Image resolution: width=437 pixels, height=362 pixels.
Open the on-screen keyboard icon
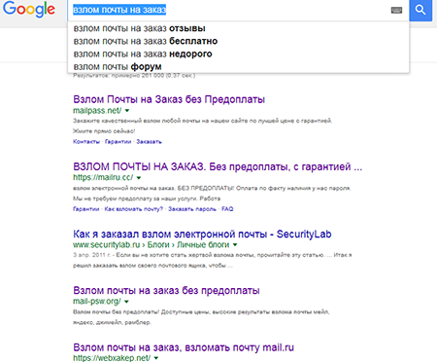(396, 11)
